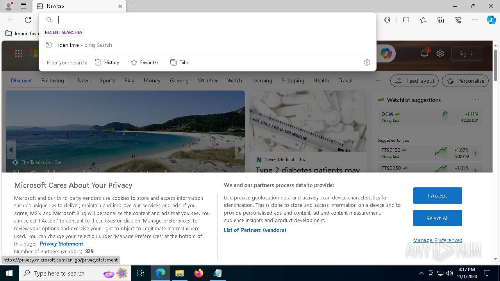Select recent search iden.tme
The height and width of the screenshot is (281, 500).
[x=208, y=45]
